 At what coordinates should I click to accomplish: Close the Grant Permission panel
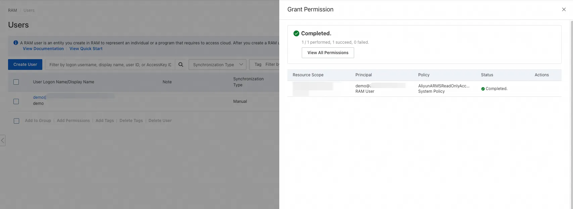pos(564,9)
